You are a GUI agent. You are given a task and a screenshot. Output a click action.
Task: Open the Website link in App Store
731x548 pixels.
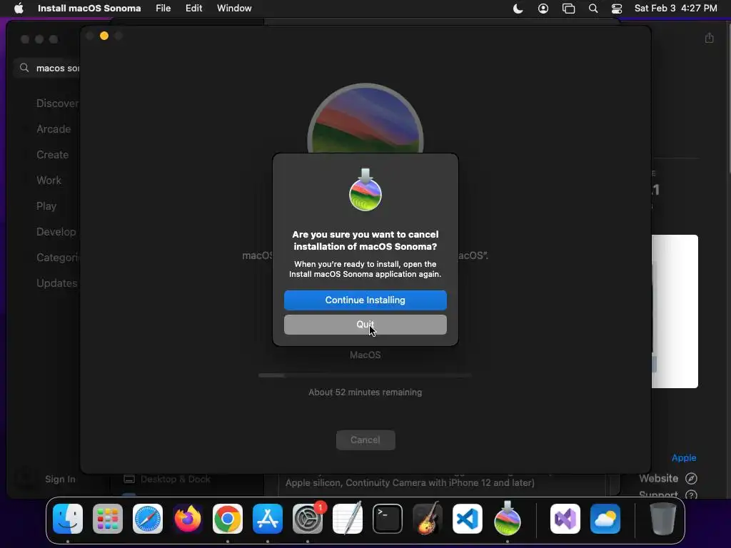[658, 478]
